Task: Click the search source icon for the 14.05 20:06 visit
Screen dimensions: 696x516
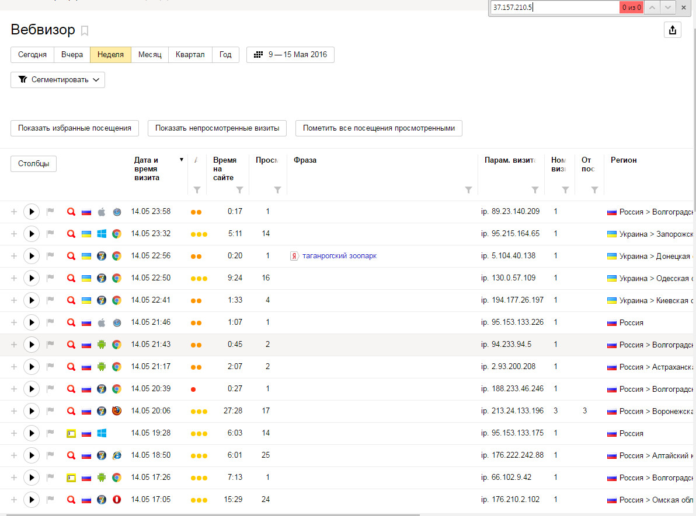Action: (71, 411)
